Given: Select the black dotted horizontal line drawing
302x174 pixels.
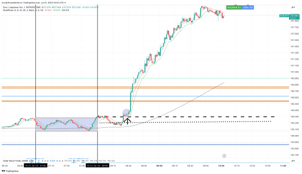Looking at the screenshot, I should pyautogui.click(x=185, y=122).
